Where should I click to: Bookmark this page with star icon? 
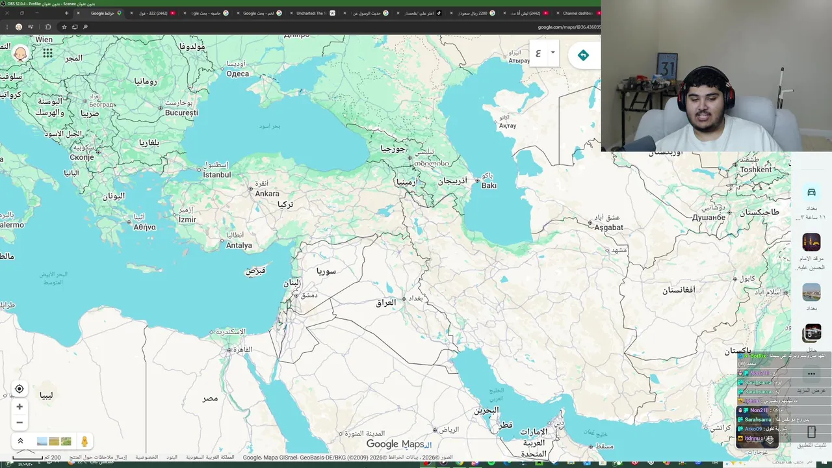[x=64, y=27]
